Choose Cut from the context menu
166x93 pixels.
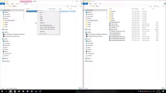[x=41, y=14]
